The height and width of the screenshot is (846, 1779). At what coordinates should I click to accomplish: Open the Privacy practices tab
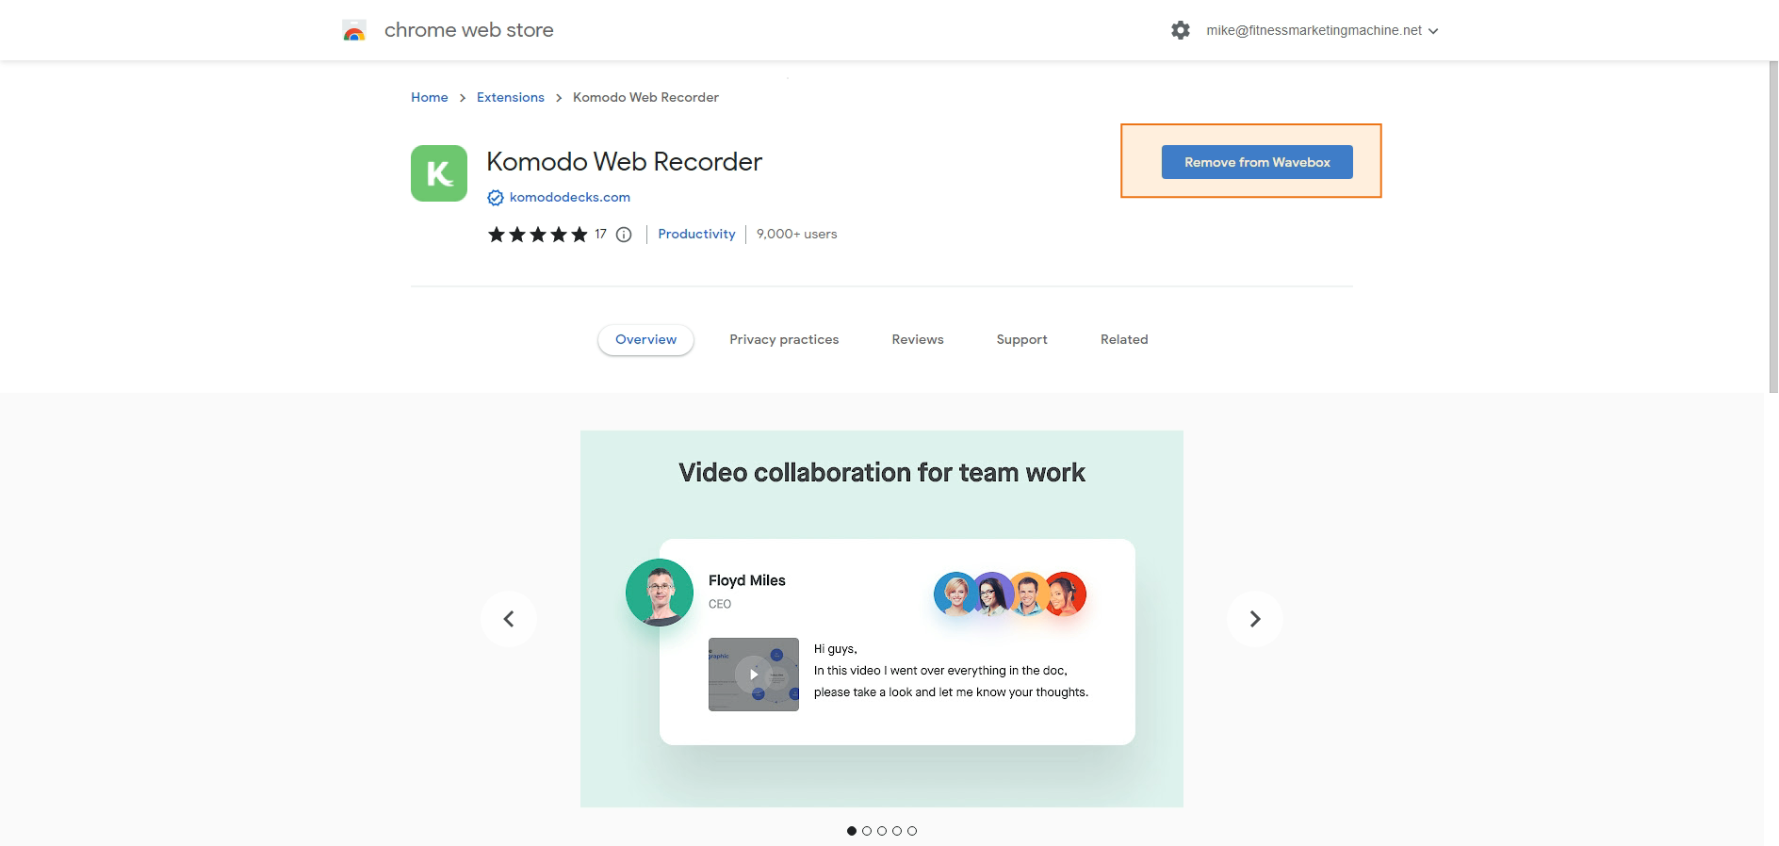click(784, 340)
